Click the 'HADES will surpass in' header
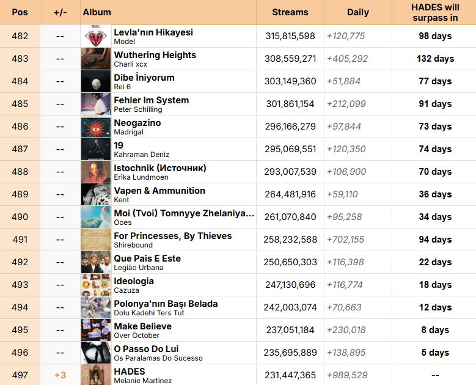Image resolution: width=476 pixels, height=385 pixels. (x=435, y=12)
